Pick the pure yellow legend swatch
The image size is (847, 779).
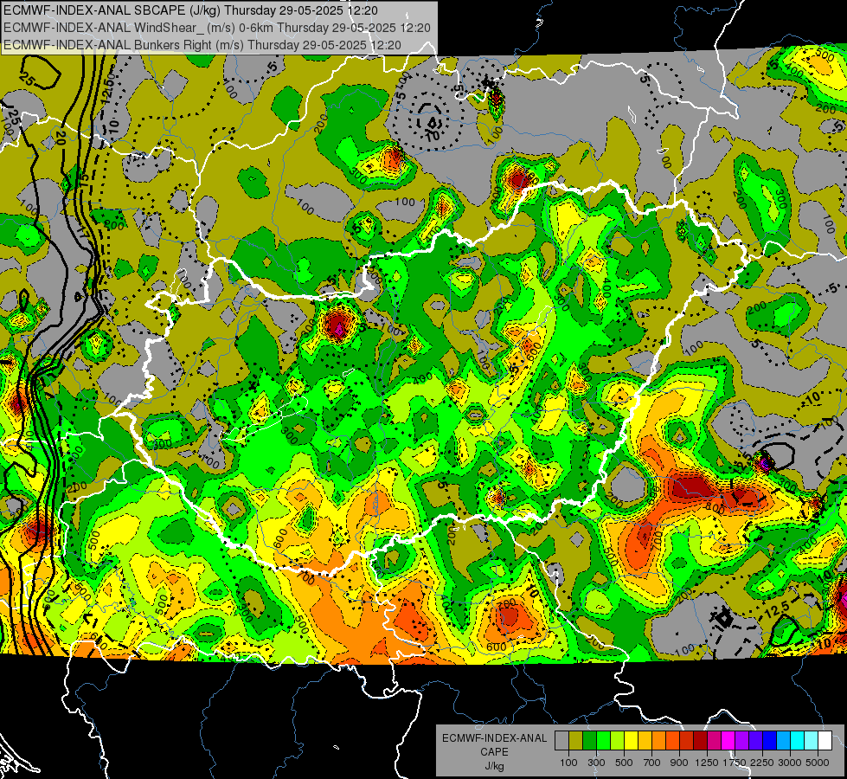click(x=631, y=741)
